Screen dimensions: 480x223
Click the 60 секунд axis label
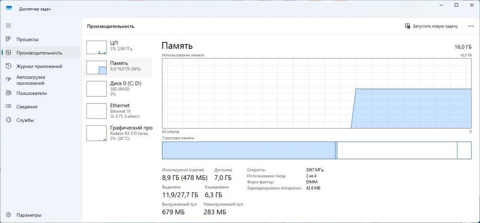click(170, 132)
